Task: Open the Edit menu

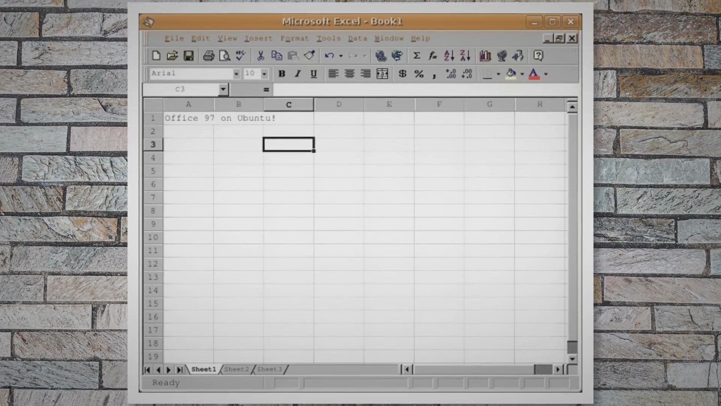Action: coord(200,38)
